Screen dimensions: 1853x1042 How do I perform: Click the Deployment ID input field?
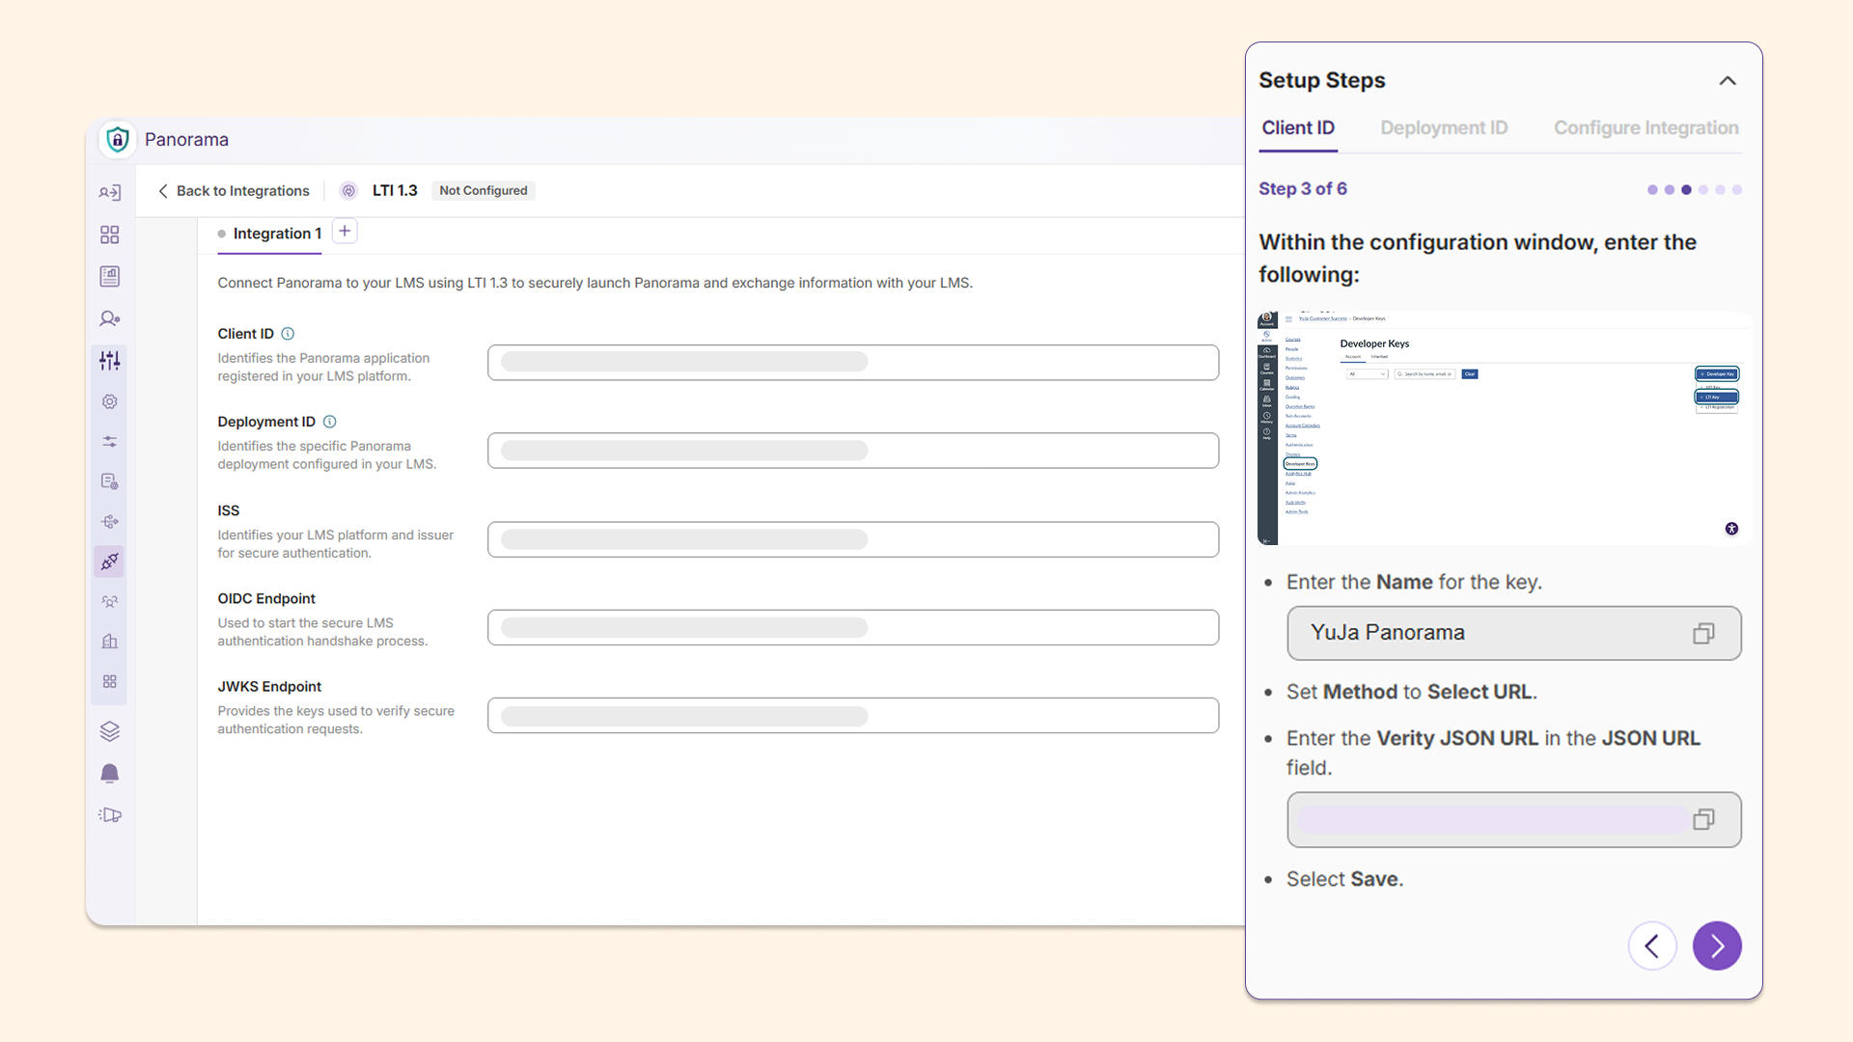click(853, 451)
